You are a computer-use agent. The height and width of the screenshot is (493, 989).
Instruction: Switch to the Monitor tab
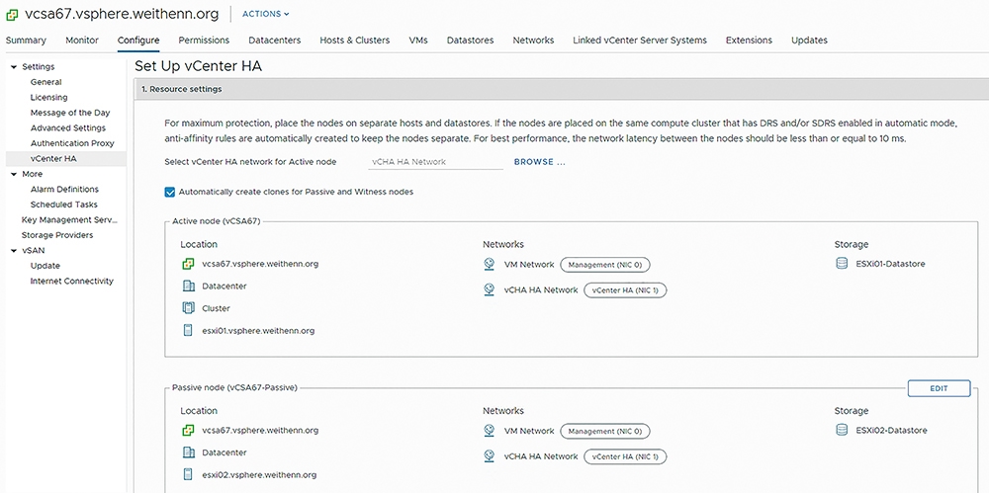tap(82, 41)
